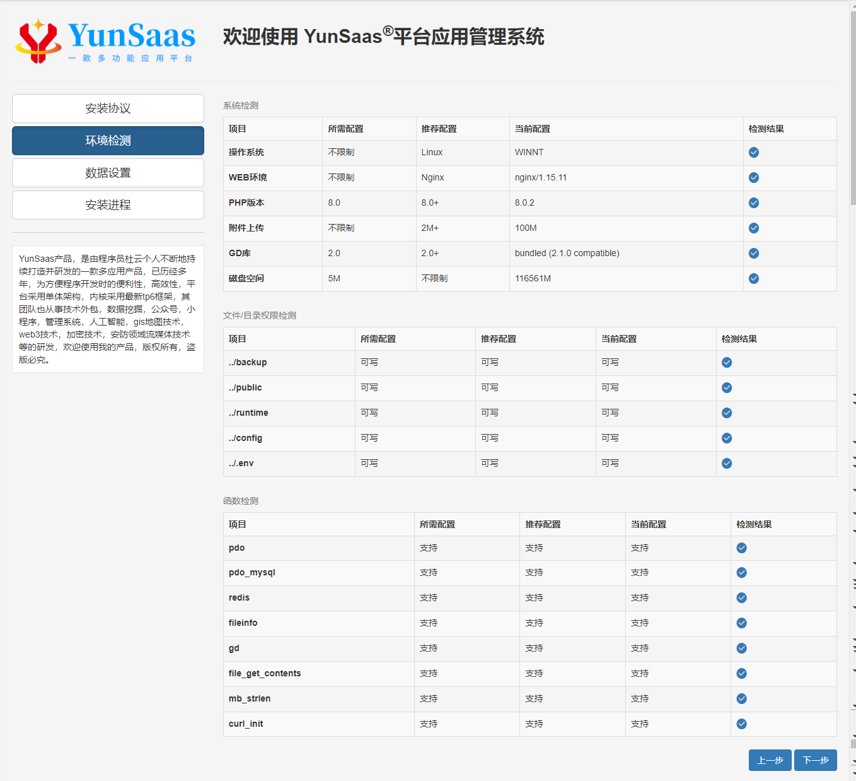The width and height of the screenshot is (856, 781).
Task: Click the fileinfo function row label
Action: pyautogui.click(x=243, y=623)
